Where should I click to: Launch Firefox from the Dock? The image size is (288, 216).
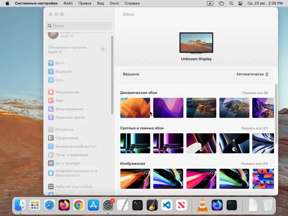[x=64, y=205]
